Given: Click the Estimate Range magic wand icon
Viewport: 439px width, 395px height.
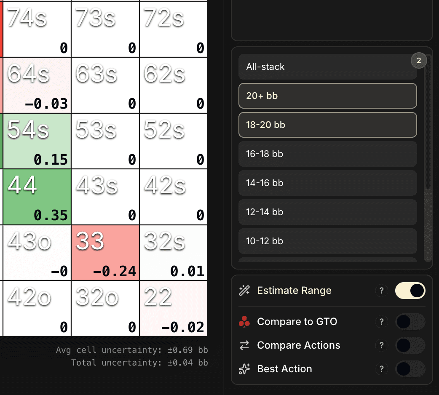Looking at the screenshot, I should [244, 291].
